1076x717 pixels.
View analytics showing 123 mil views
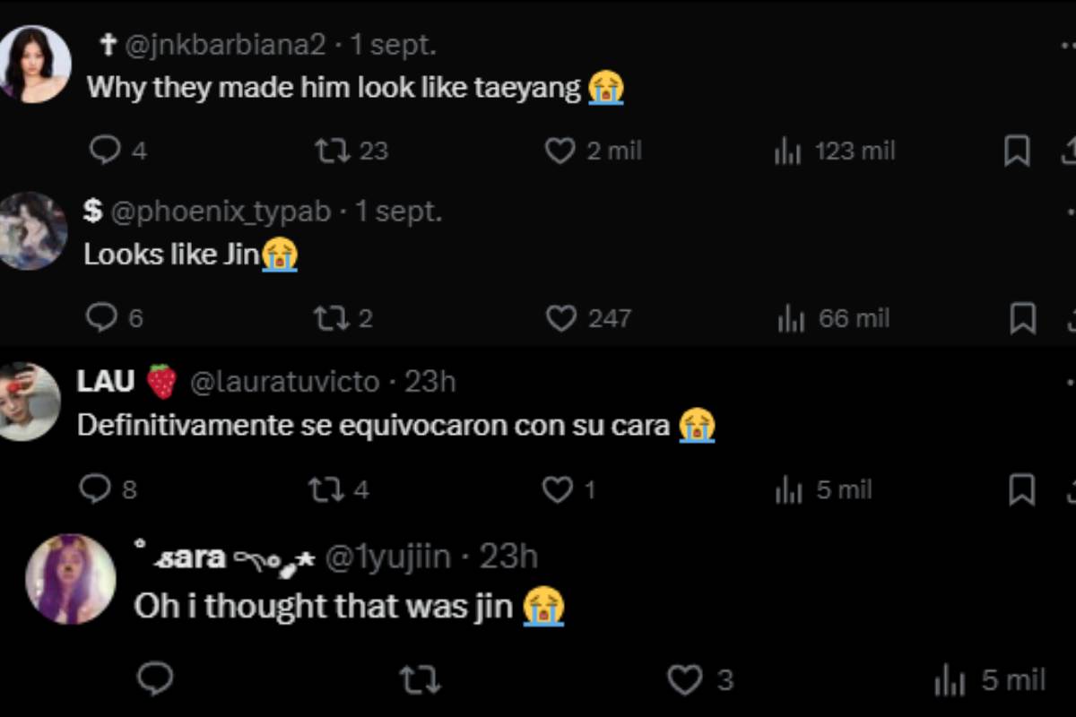[787, 152]
